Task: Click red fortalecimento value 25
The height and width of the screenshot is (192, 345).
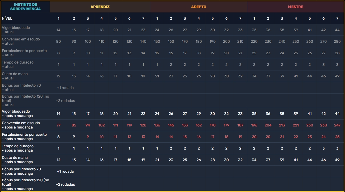Action: point(337,137)
